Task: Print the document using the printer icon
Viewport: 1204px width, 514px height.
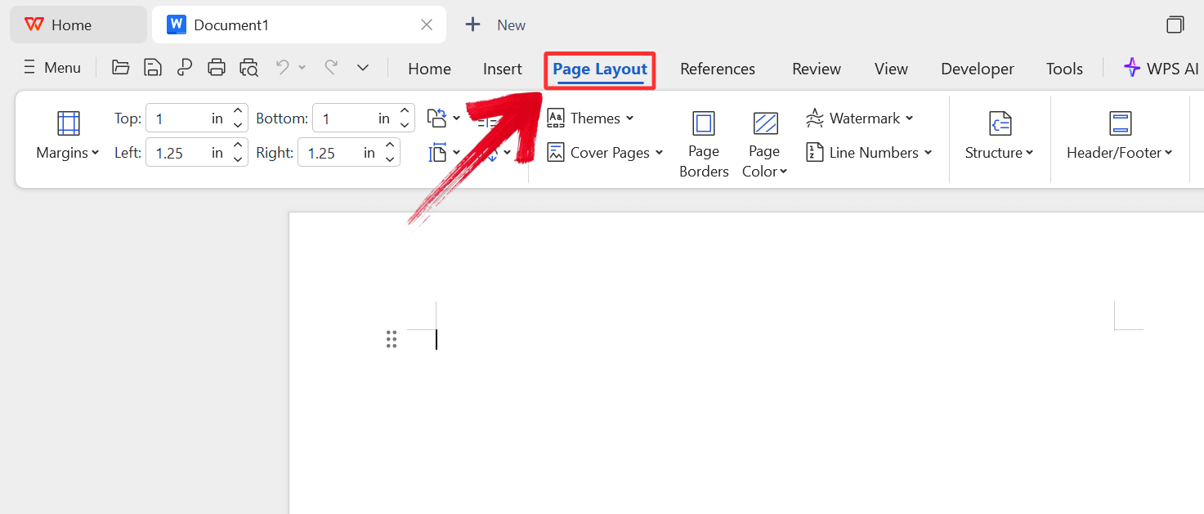Action: point(217,67)
